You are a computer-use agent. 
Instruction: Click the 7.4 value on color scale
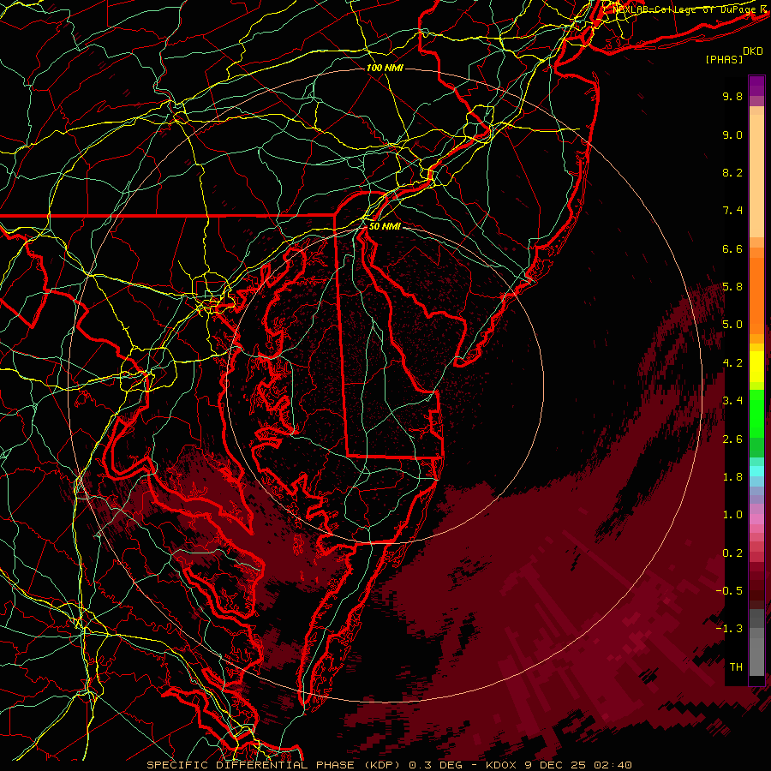click(x=732, y=211)
